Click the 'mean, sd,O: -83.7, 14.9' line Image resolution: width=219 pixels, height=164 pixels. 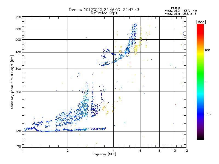click(181, 11)
